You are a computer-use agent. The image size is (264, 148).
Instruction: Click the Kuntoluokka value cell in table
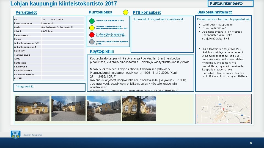(62, 63)
